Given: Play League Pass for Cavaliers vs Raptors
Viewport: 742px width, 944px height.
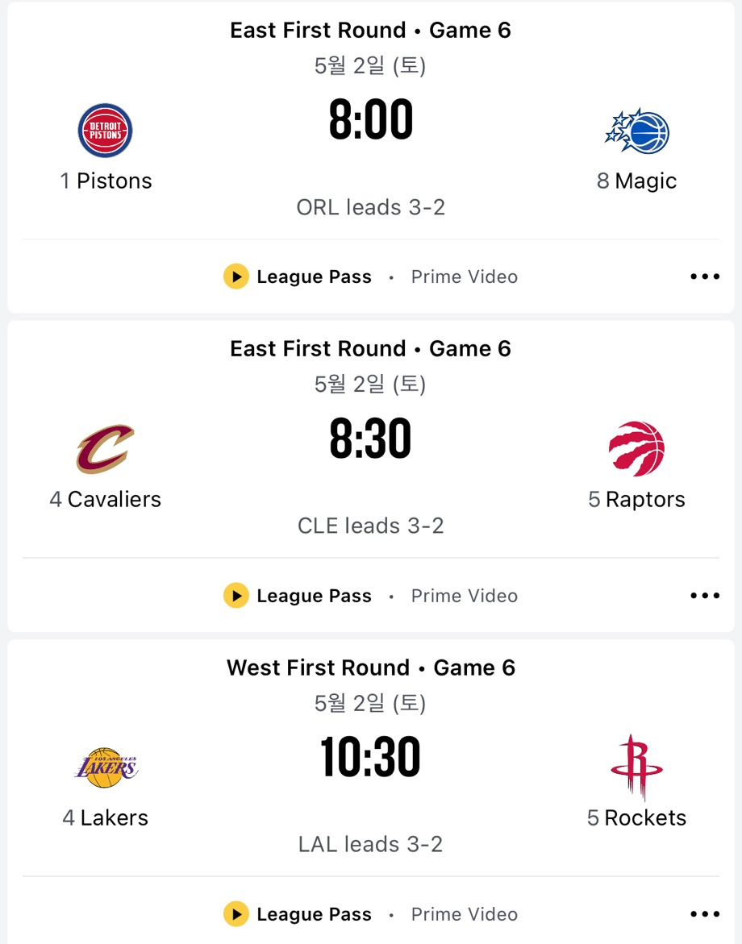Looking at the screenshot, I should tap(298, 596).
